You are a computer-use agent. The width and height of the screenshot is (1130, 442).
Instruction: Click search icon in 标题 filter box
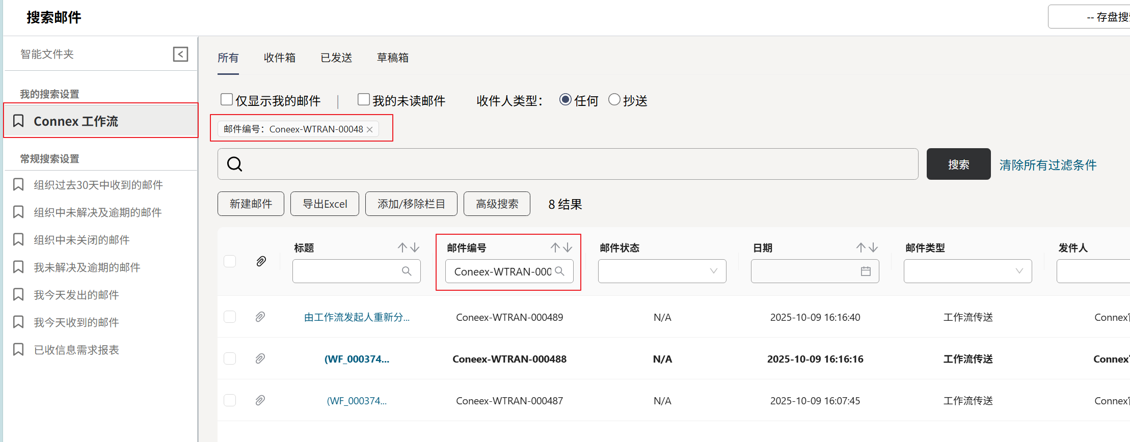click(407, 271)
